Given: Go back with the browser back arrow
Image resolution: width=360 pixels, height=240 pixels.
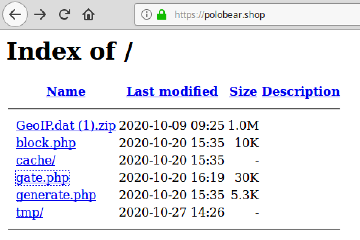Looking at the screenshot, I should [x=15, y=14].
